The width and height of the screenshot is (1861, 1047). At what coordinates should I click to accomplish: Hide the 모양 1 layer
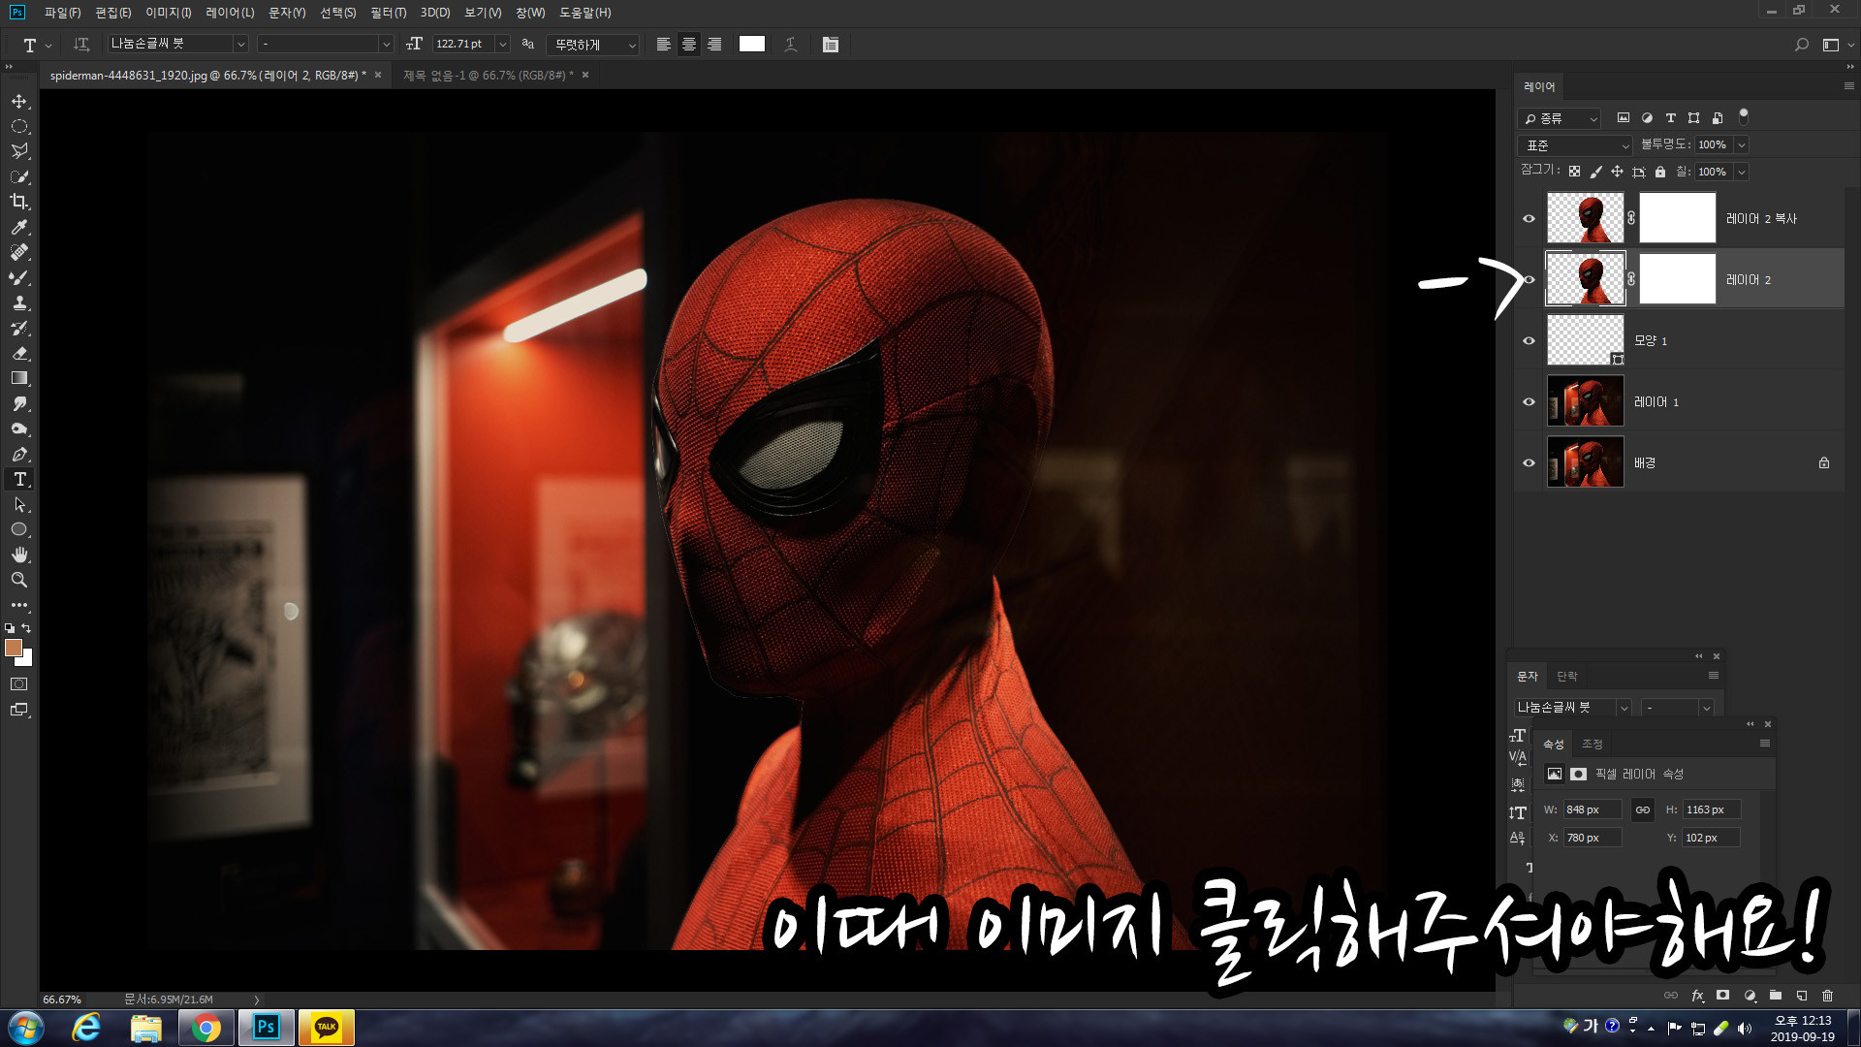pyautogui.click(x=1529, y=340)
